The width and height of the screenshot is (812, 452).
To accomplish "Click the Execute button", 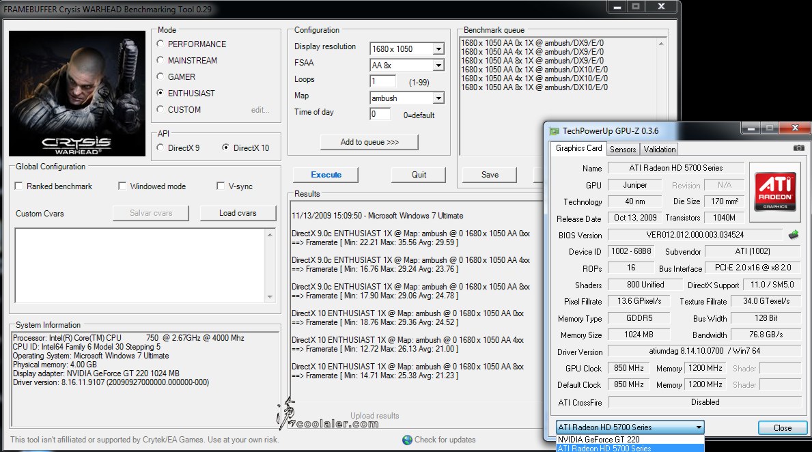I will [x=326, y=175].
